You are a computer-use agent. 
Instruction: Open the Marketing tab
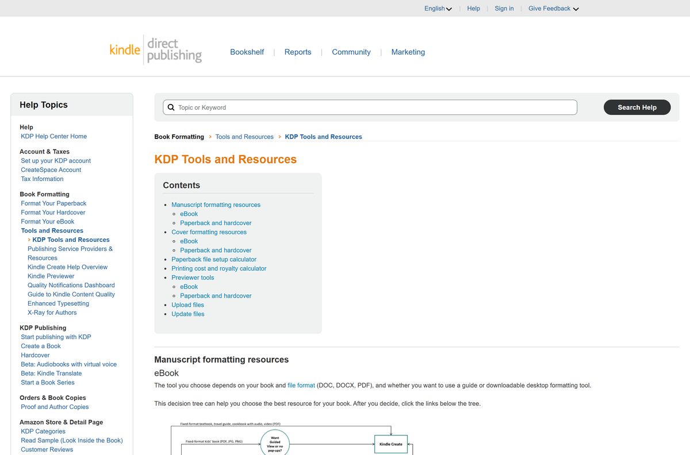point(408,52)
